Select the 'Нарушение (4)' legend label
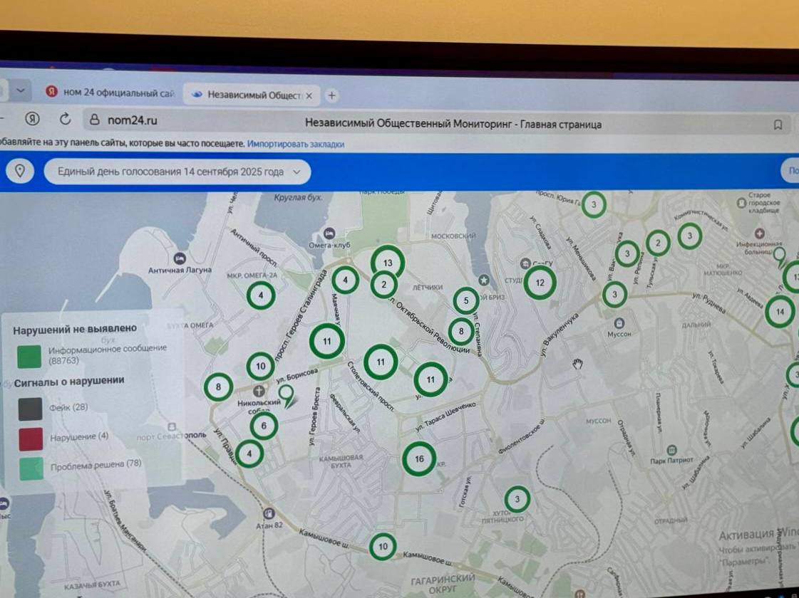Image resolution: width=799 pixels, height=598 pixels. coord(79,436)
